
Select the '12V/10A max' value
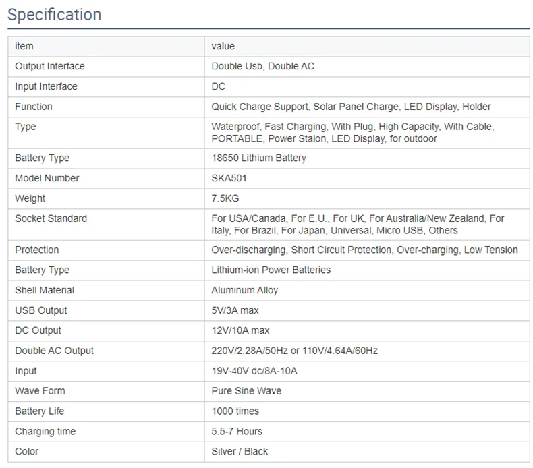[x=240, y=330]
